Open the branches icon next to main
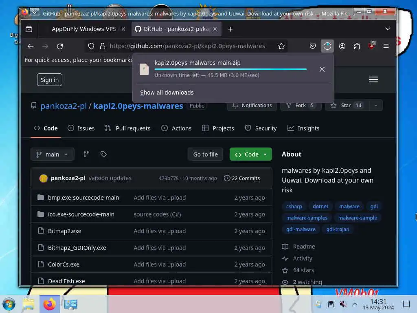This screenshot has width=417, height=313. (x=86, y=154)
